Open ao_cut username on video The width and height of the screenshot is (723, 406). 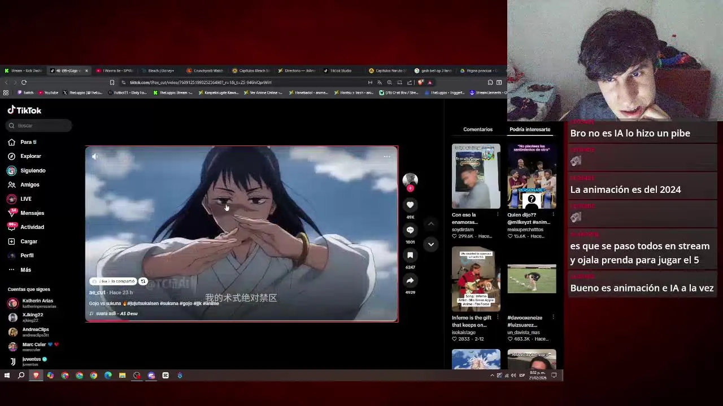[x=97, y=293]
